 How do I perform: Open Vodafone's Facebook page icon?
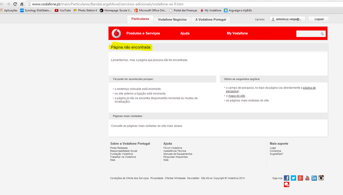click(x=287, y=178)
